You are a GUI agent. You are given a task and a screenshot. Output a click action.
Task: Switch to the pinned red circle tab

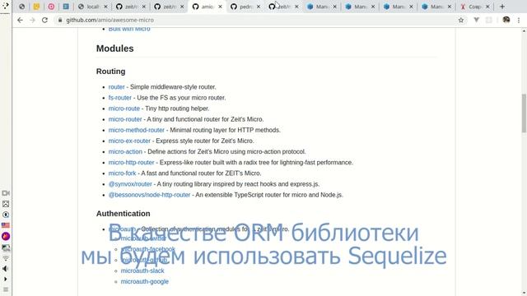(51, 7)
